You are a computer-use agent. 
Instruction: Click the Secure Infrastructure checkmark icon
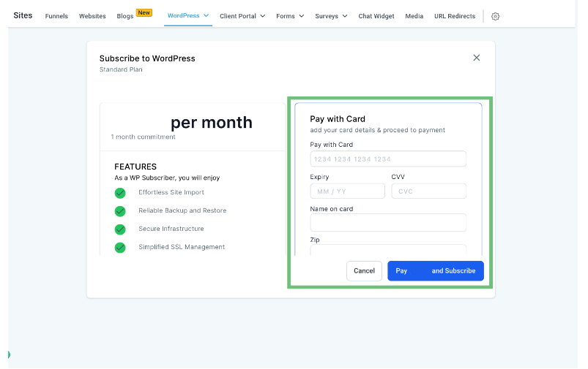[x=120, y=229]
